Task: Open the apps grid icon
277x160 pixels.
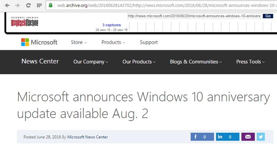Action: [x=39, y=6]
